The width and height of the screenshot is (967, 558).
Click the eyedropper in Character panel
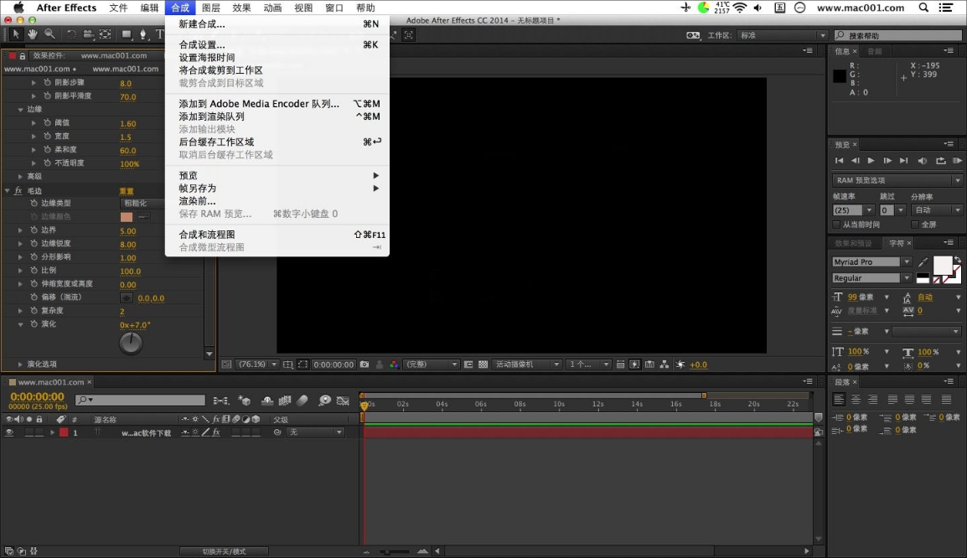(x=923, y=262)
